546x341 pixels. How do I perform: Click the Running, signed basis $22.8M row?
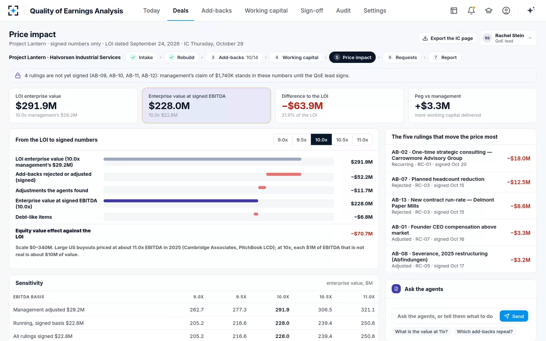(194, 323)
